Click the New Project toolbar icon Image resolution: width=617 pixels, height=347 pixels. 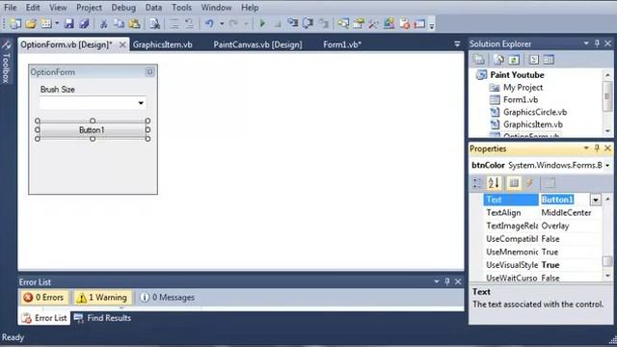15,23
